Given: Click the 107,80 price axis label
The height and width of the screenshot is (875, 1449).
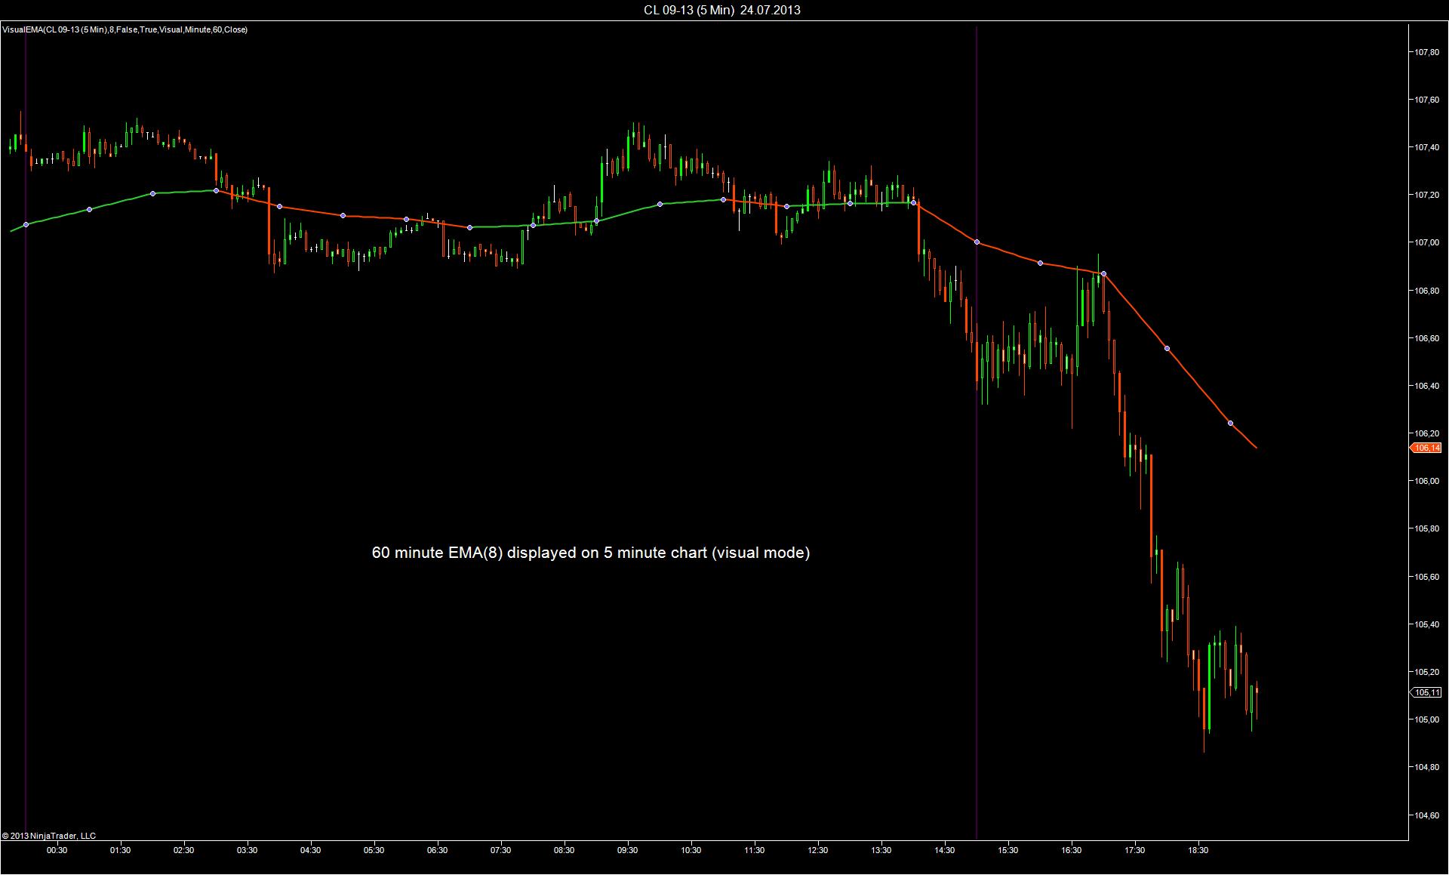Looking at the screenshot, I should pyautogui.click(x=1426, y=52).
